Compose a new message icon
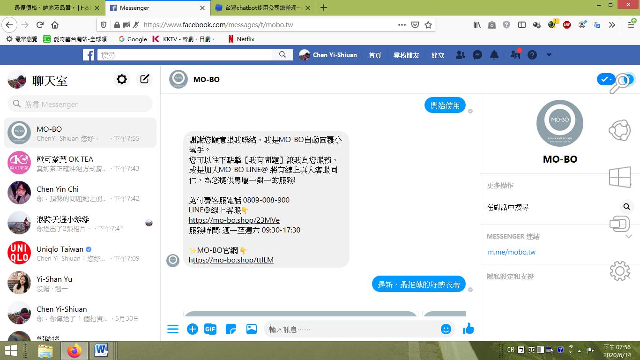The width and height of the screenshot is (640, 360). coord(145,79)
